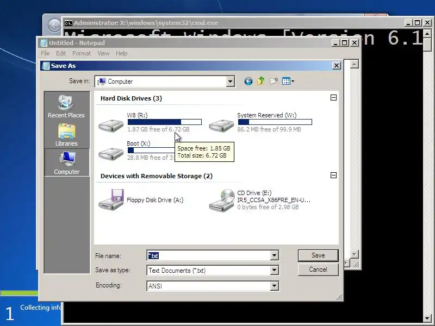Screen dimensions: 435x326
Task: Open Notepad's Help menu
Action: 121,53
